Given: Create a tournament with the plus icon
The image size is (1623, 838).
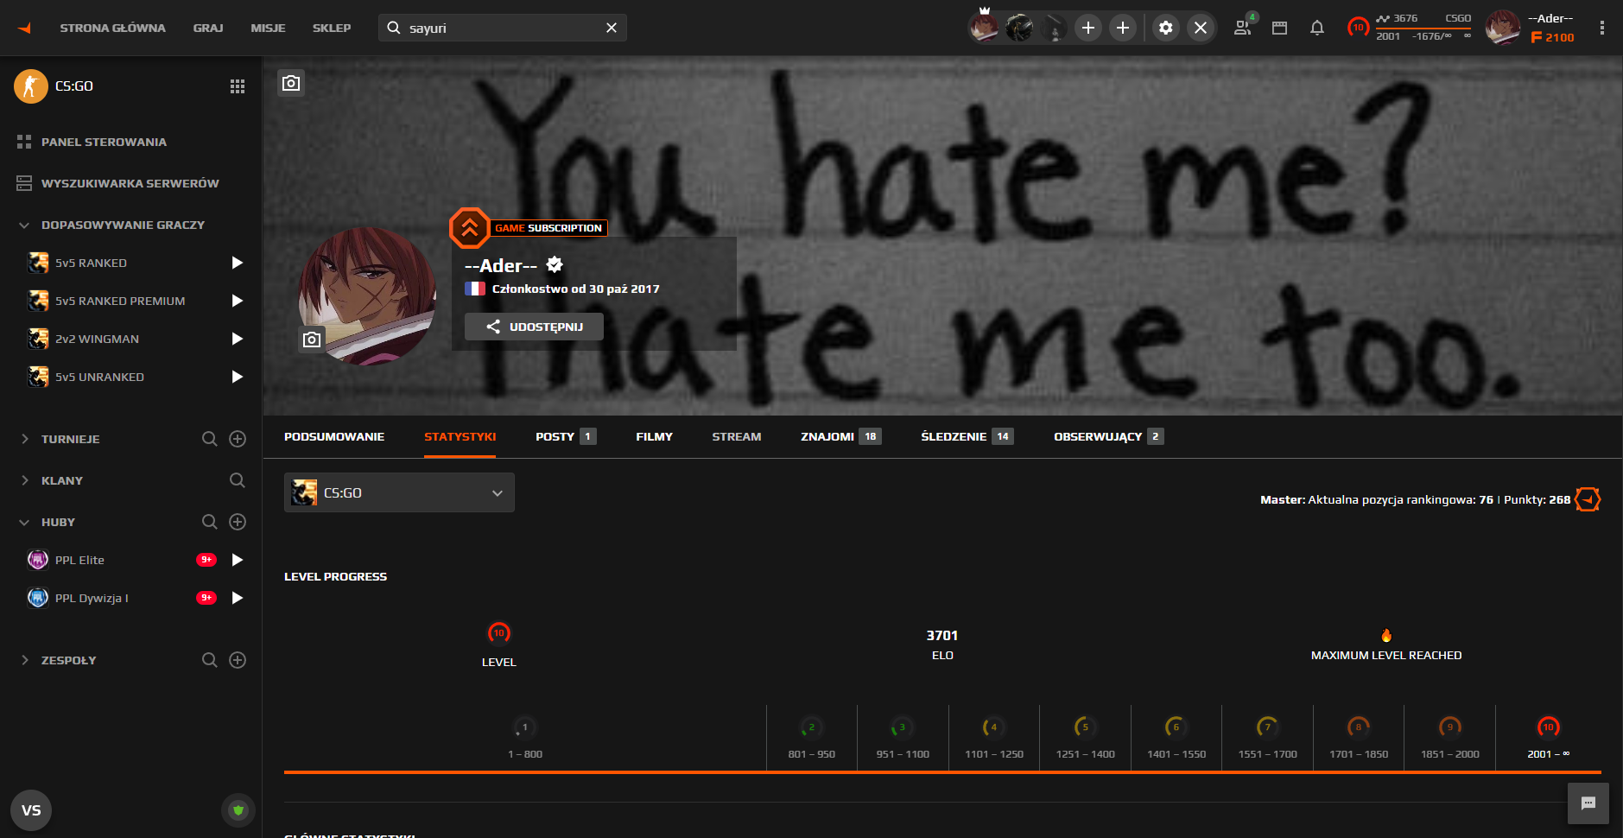Looking at the screenshot, I should coord(238,439).
